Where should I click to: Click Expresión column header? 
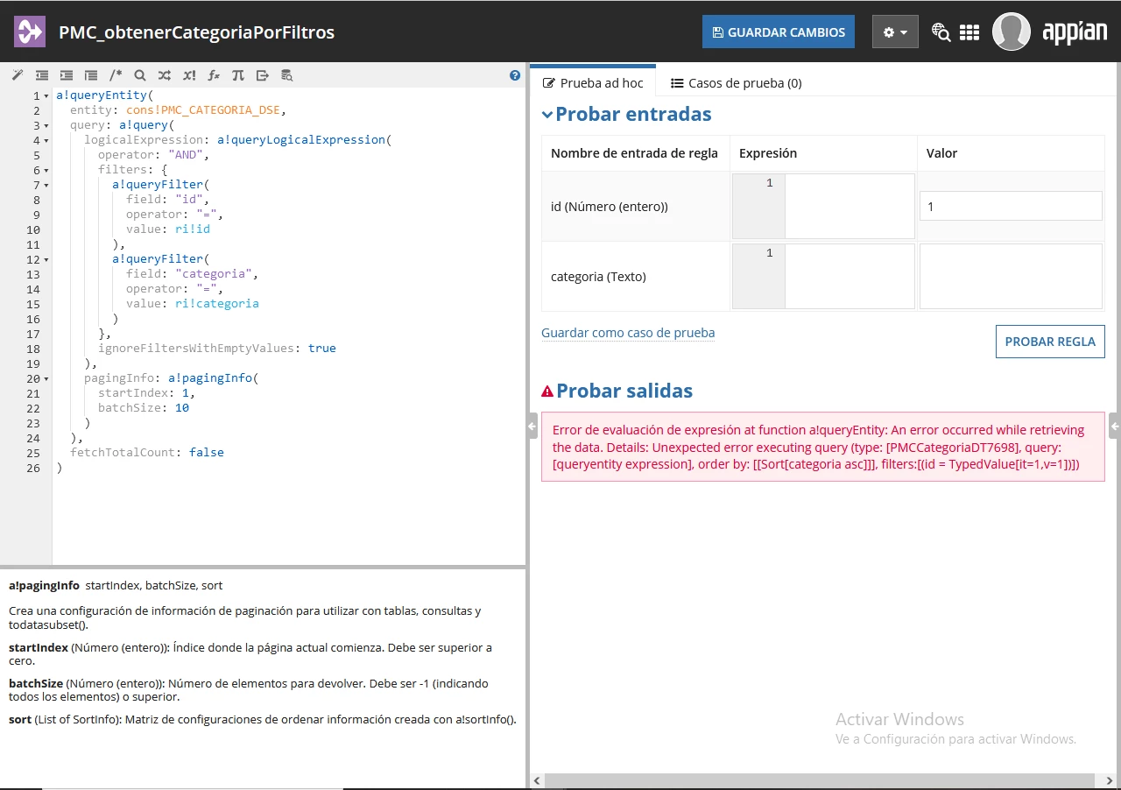[768, 153]
